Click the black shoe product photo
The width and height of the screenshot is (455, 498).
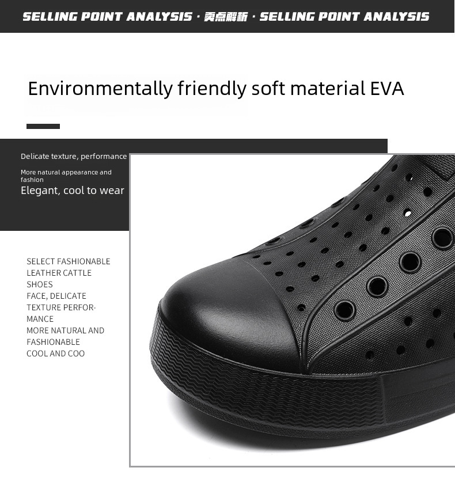pos(293,310)
